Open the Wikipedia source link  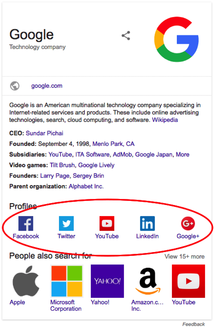(x=165, y=120)
